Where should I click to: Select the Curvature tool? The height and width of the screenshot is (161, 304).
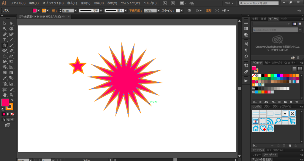(x=12, y=34)
